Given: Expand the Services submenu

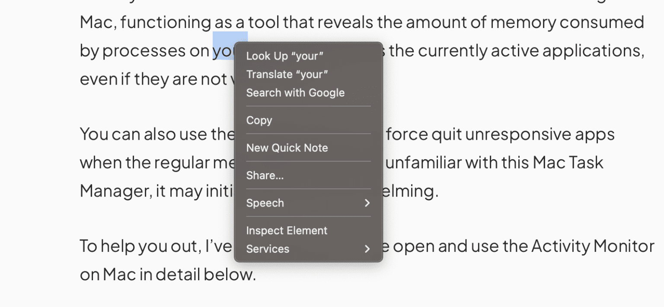Looking at the screenshot, I should pyautogui.click(x=268, y=249).
